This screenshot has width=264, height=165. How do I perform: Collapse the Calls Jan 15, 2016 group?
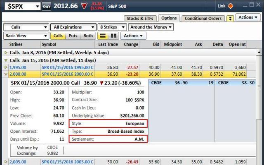[x=6, y=60]
